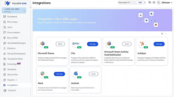Click the Phone Lines sidebar icon

point(4,22)
